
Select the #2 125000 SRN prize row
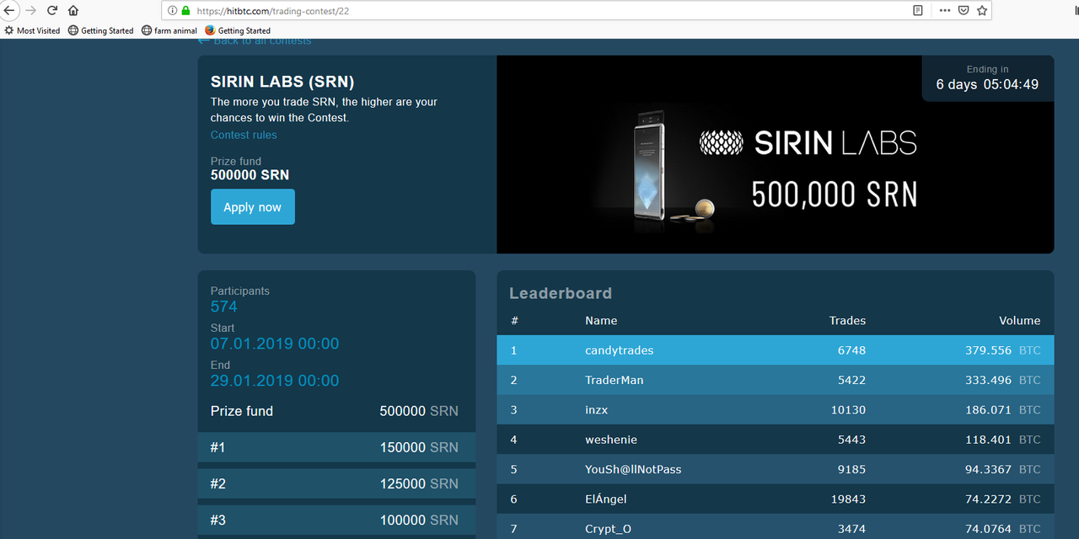tap(336, 483)
